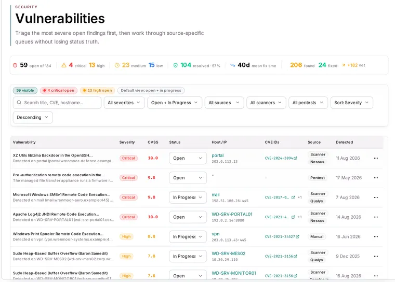The width and height of the screenshot is (395, 282).
Task: Click the +1 CVE count in SMBv1 row
Action: [x=299, y=198]
